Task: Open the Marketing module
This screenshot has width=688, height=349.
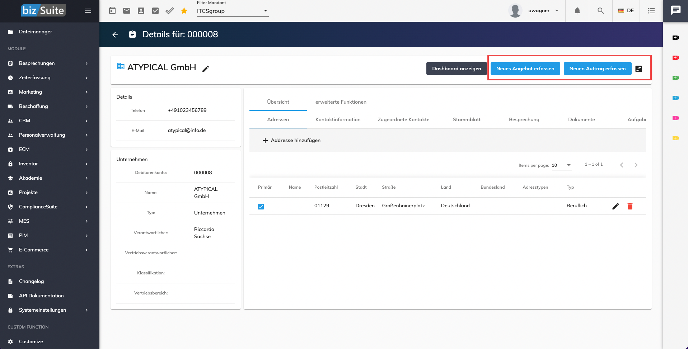Action: tap(50, 92)
